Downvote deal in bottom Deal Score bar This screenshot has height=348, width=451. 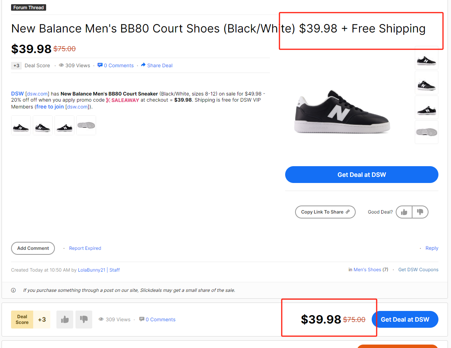pos(84,319)
